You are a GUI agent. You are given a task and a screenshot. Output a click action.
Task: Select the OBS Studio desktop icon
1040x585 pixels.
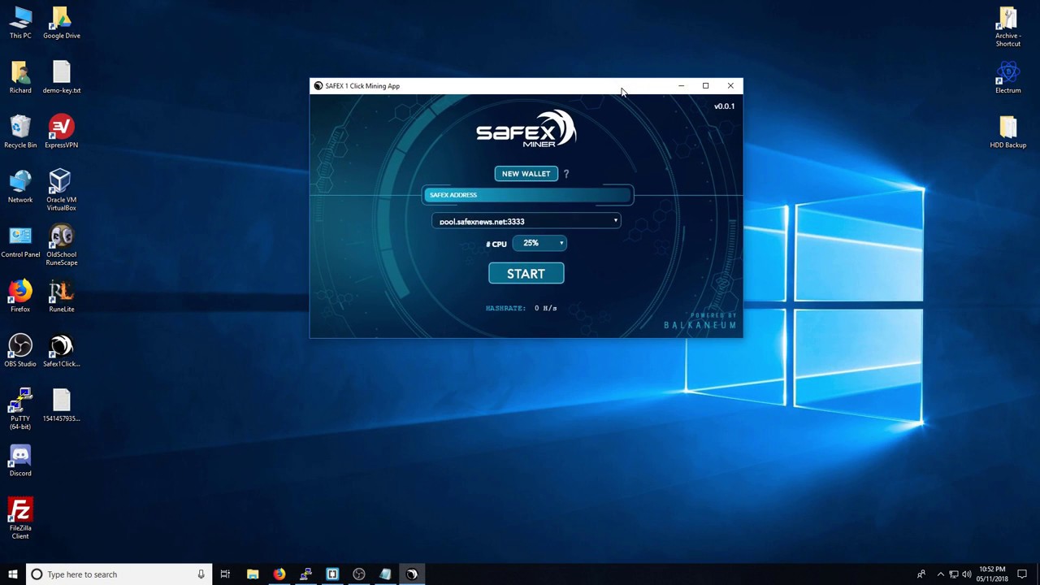20,349
